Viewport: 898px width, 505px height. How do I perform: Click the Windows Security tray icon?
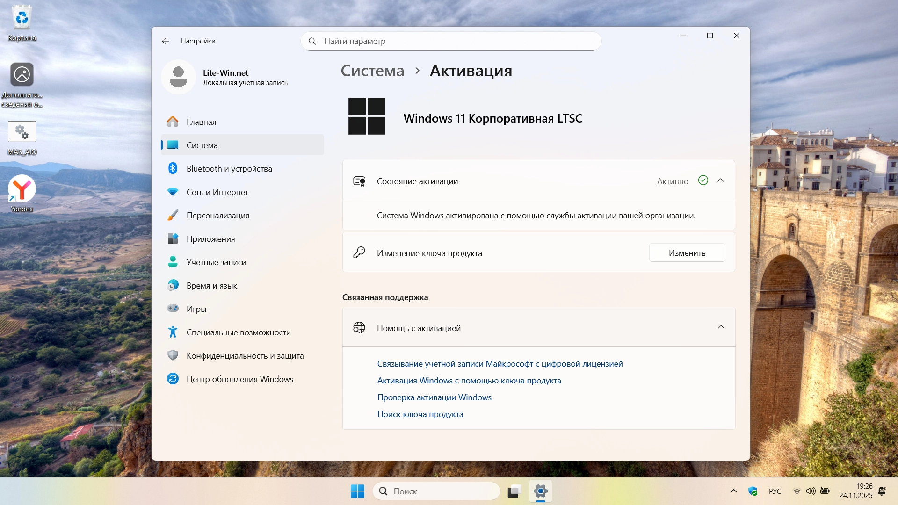(753, 491)
